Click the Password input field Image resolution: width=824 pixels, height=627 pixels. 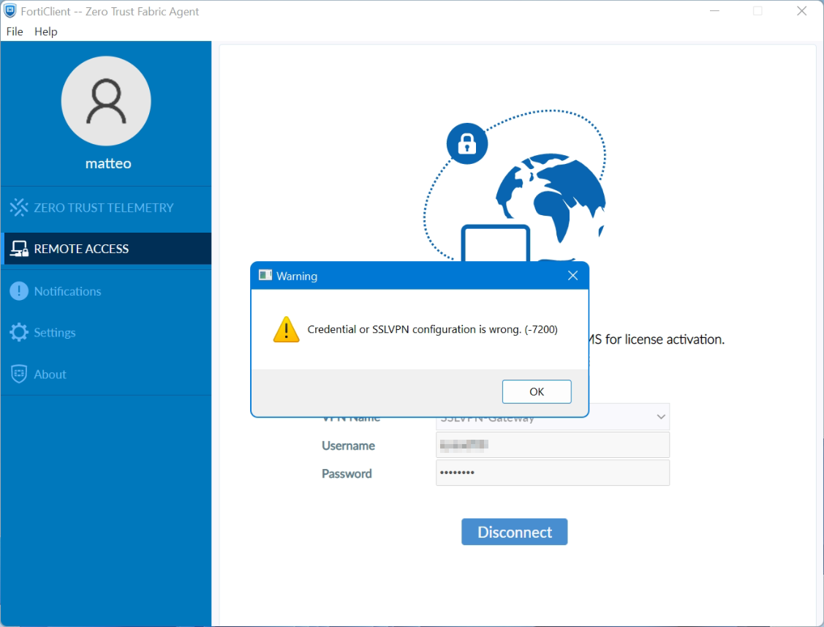coord(552,473)
